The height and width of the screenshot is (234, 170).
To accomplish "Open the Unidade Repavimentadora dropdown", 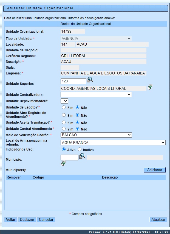I will (64, 101).
